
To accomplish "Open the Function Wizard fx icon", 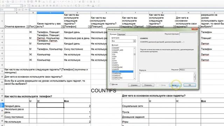I will click(20, 9).
